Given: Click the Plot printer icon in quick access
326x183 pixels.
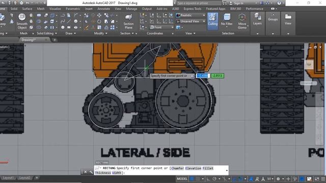Looking at the screenshot, I should (21, 3).
